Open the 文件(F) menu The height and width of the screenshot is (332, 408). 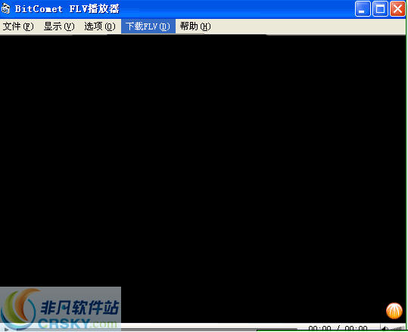pyautogui.click(x=18, y=26)
